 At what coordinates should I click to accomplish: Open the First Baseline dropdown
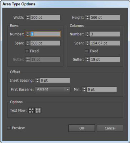pos(52,89)
